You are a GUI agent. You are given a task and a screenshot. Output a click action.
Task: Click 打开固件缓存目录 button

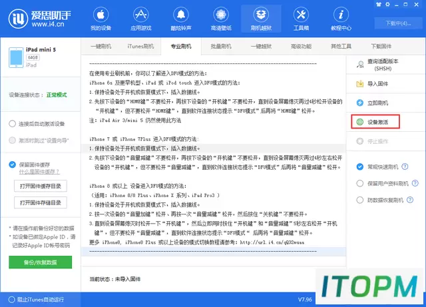41,186
